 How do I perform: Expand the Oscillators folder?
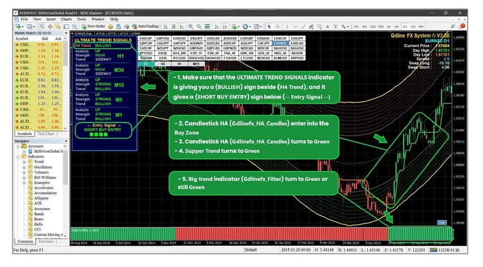24,167
